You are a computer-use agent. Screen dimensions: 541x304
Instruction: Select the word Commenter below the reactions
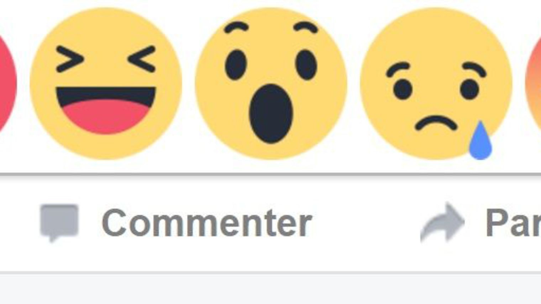(207, 223)
